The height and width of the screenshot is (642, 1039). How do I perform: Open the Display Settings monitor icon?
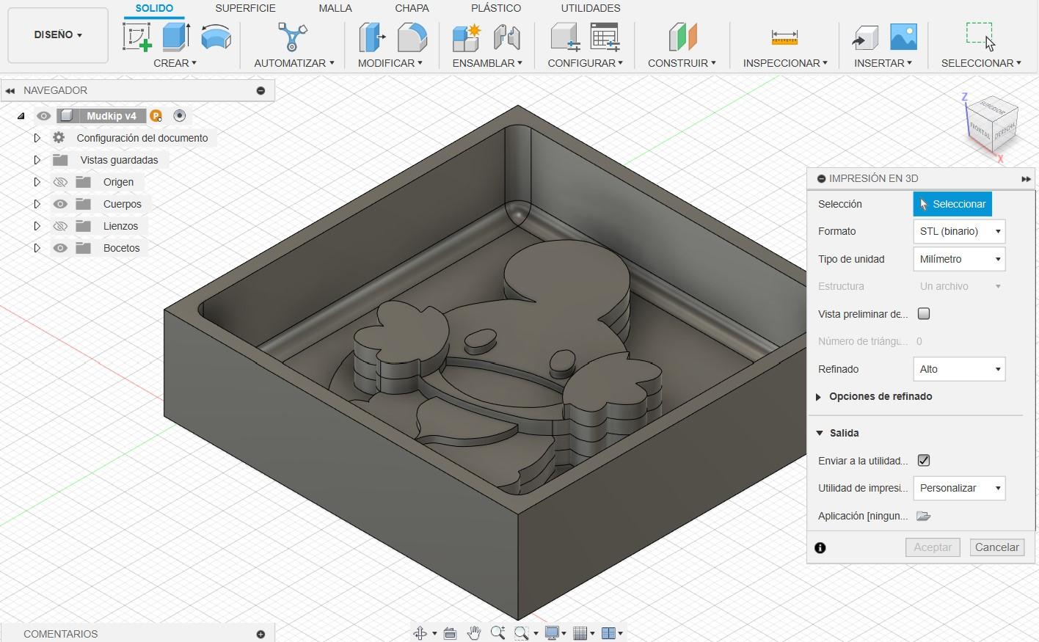(x=552, y=633)
